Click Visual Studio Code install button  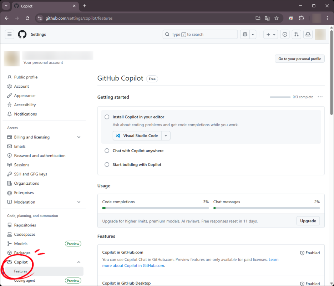click(137, 136)
